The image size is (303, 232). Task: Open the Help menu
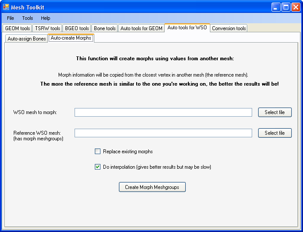click(45, 18)
